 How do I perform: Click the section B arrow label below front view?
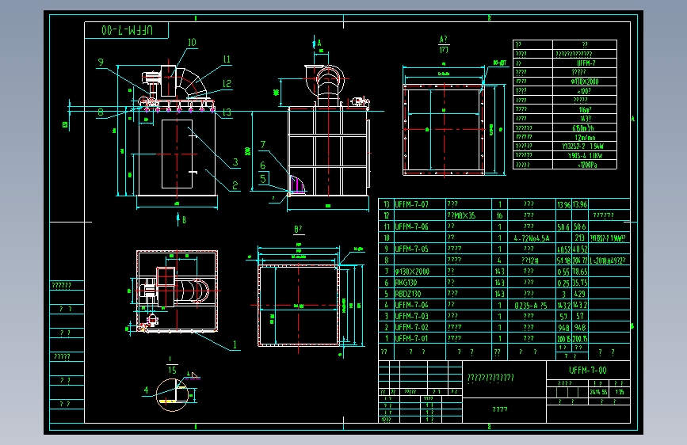(x=184, y=220)
